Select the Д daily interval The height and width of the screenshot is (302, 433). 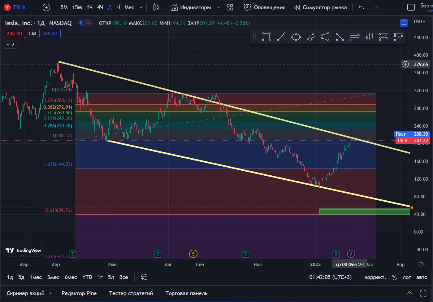tap(110, 7)
